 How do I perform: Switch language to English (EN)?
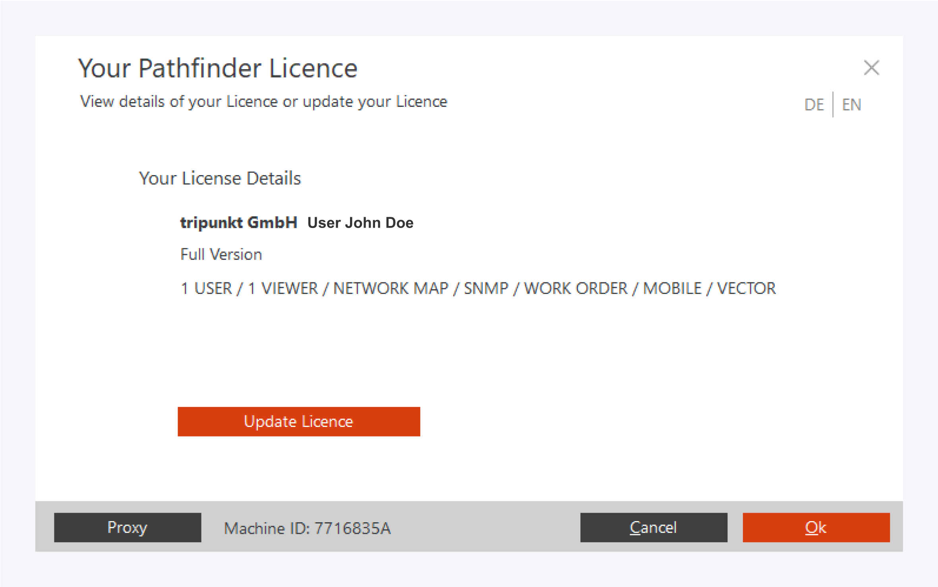[851, 104]
